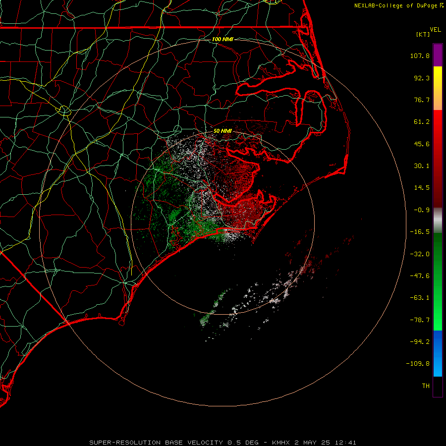Click the -109.8 legend value
This screenshot has height=446, width=446.
point(418,364)
